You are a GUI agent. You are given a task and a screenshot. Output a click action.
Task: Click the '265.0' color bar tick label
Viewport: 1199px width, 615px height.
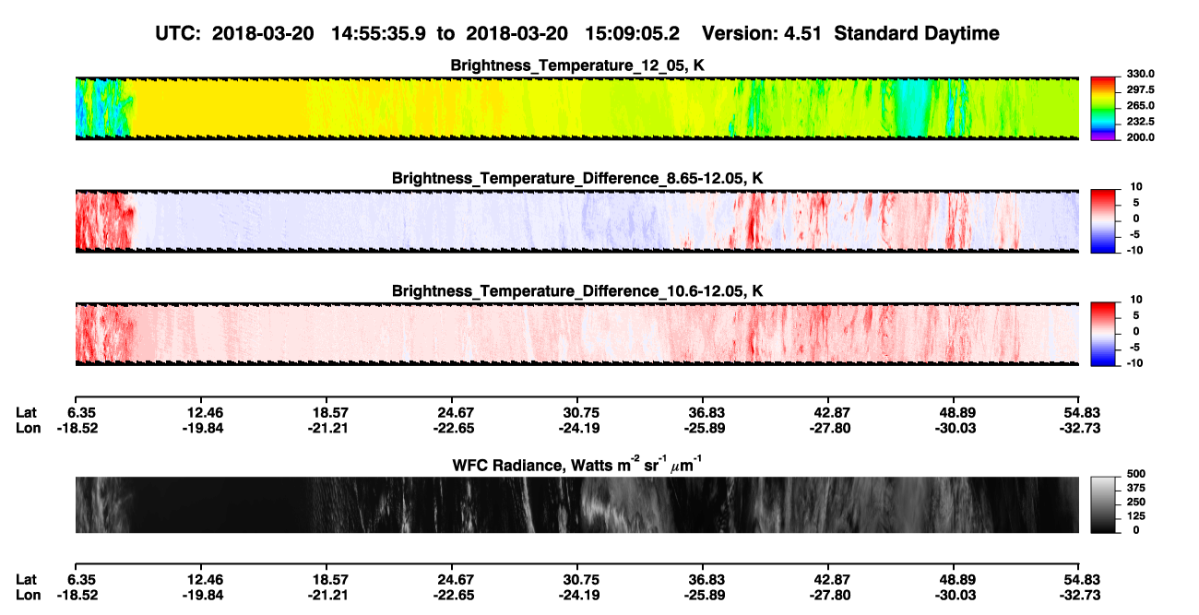coord(1140,105)
